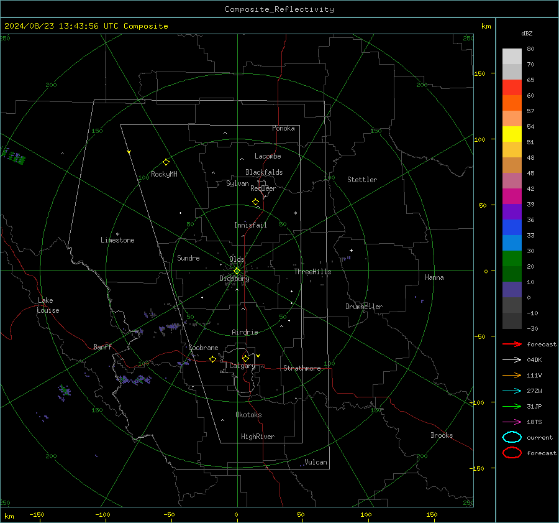Click the Calgary city label

(242, 366)
